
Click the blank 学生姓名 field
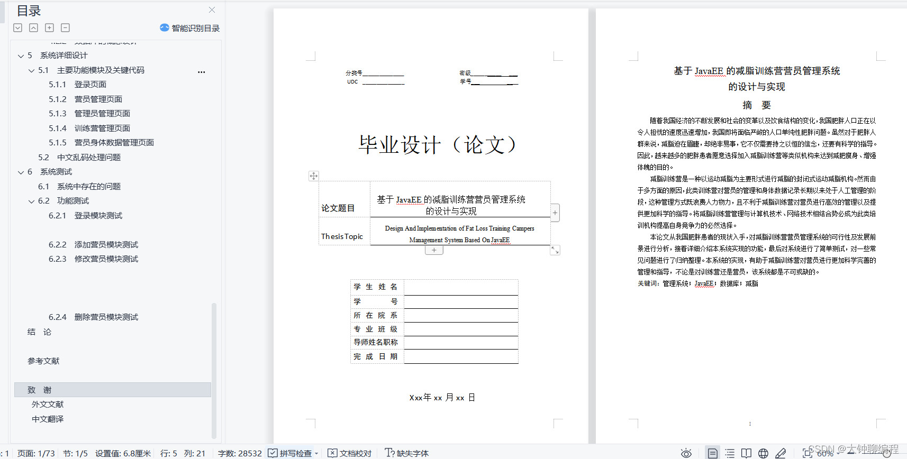pos(461,287)
